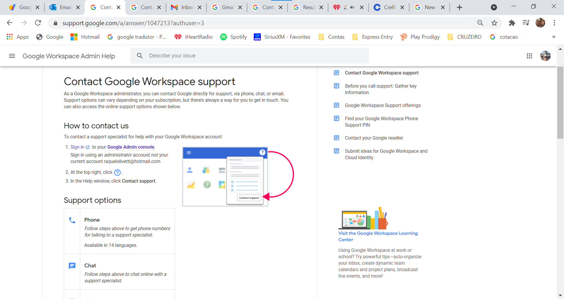Open Google account avatar on help page
The image size is (564, 299).
coord(545,56)
